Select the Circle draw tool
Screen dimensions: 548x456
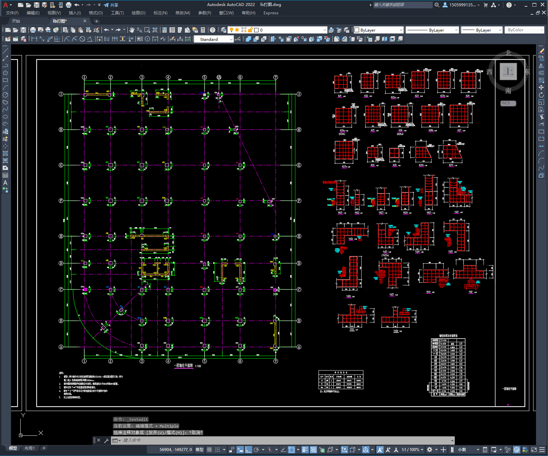click(x=5, y=95)
